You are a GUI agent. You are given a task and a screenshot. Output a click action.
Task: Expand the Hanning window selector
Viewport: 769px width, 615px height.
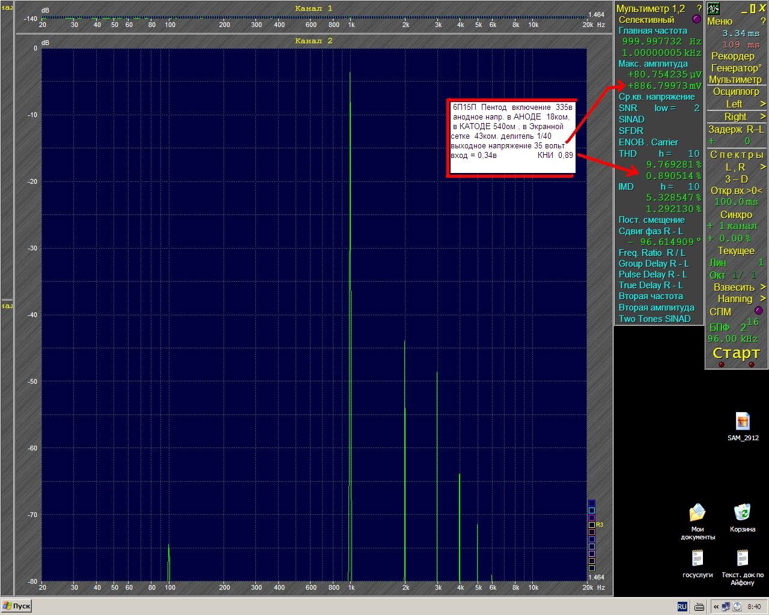point(763,298)
